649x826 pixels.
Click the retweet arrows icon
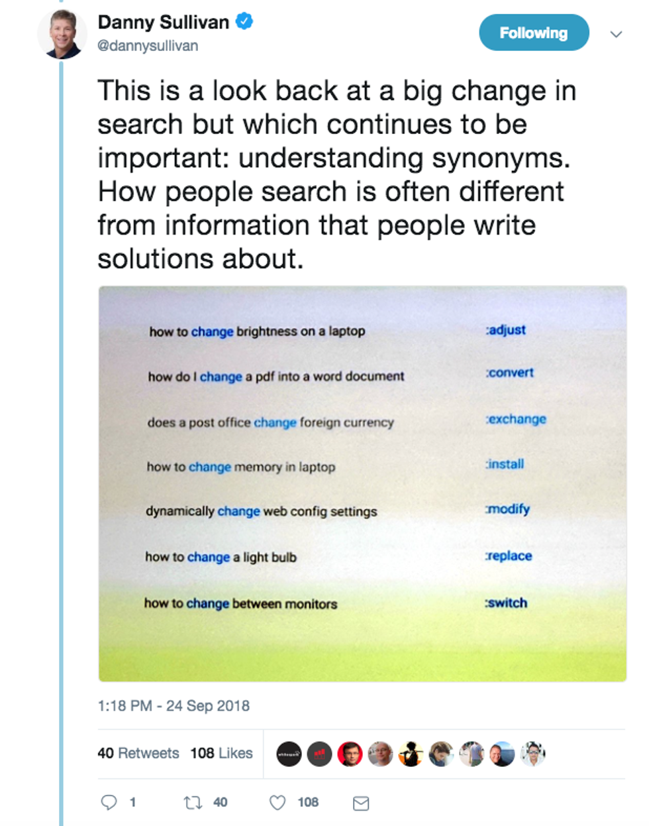pyautogui.click(x=193, y=803)
